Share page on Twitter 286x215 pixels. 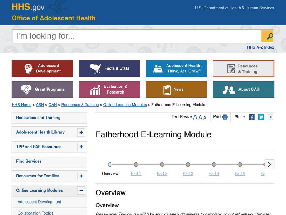point(261,117)
